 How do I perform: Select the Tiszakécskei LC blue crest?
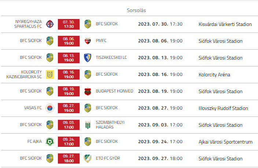click(87, 58)
